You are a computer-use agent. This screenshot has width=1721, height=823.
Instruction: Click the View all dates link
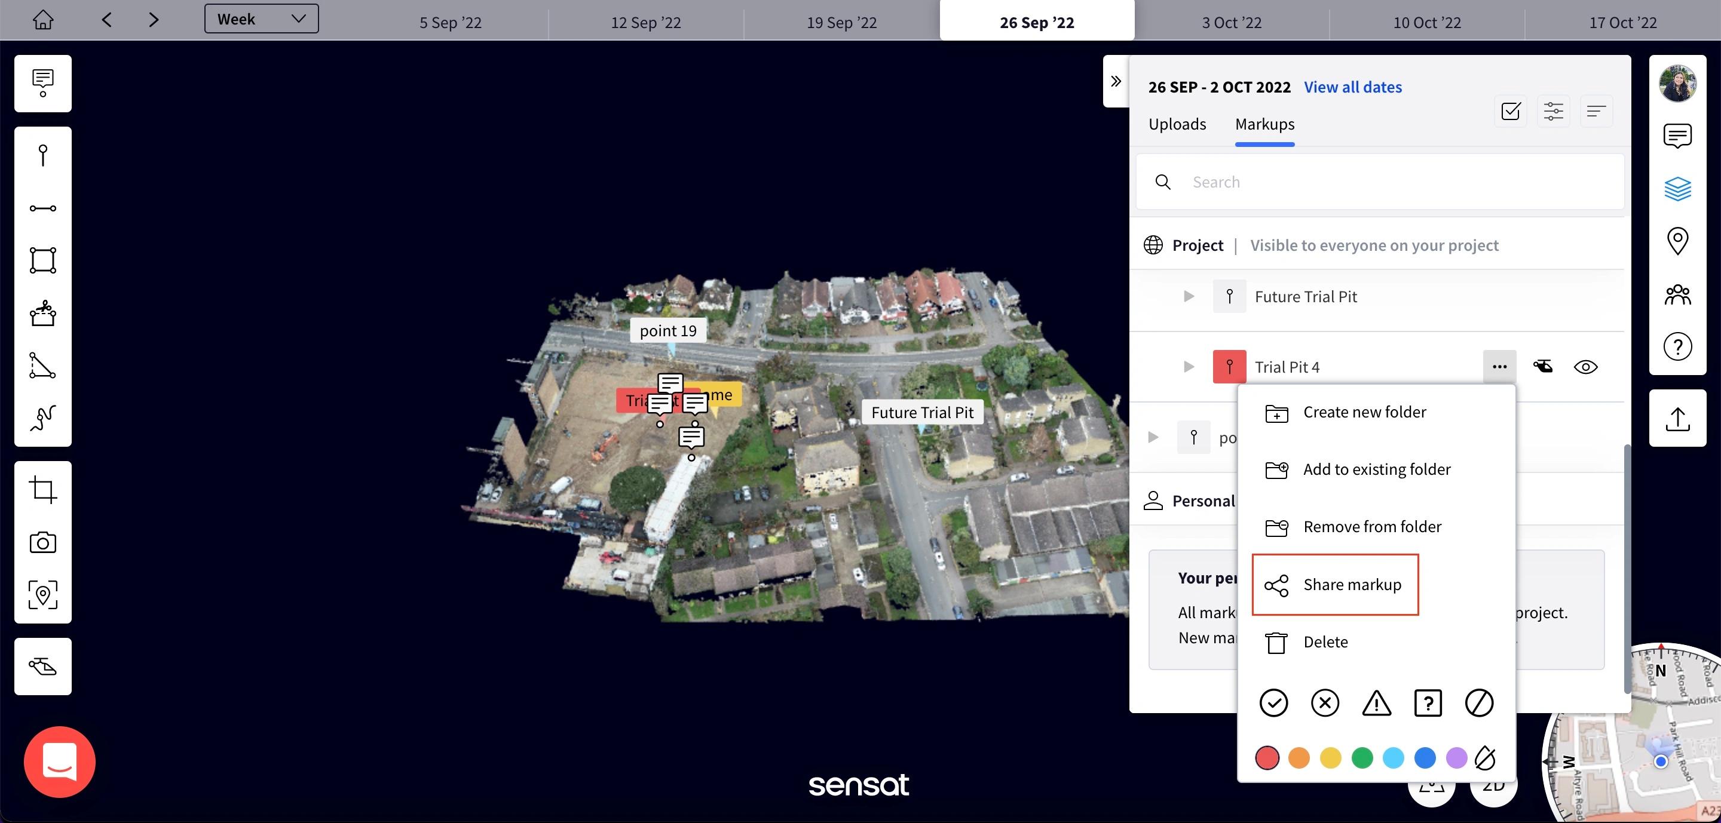(1353, 87)
